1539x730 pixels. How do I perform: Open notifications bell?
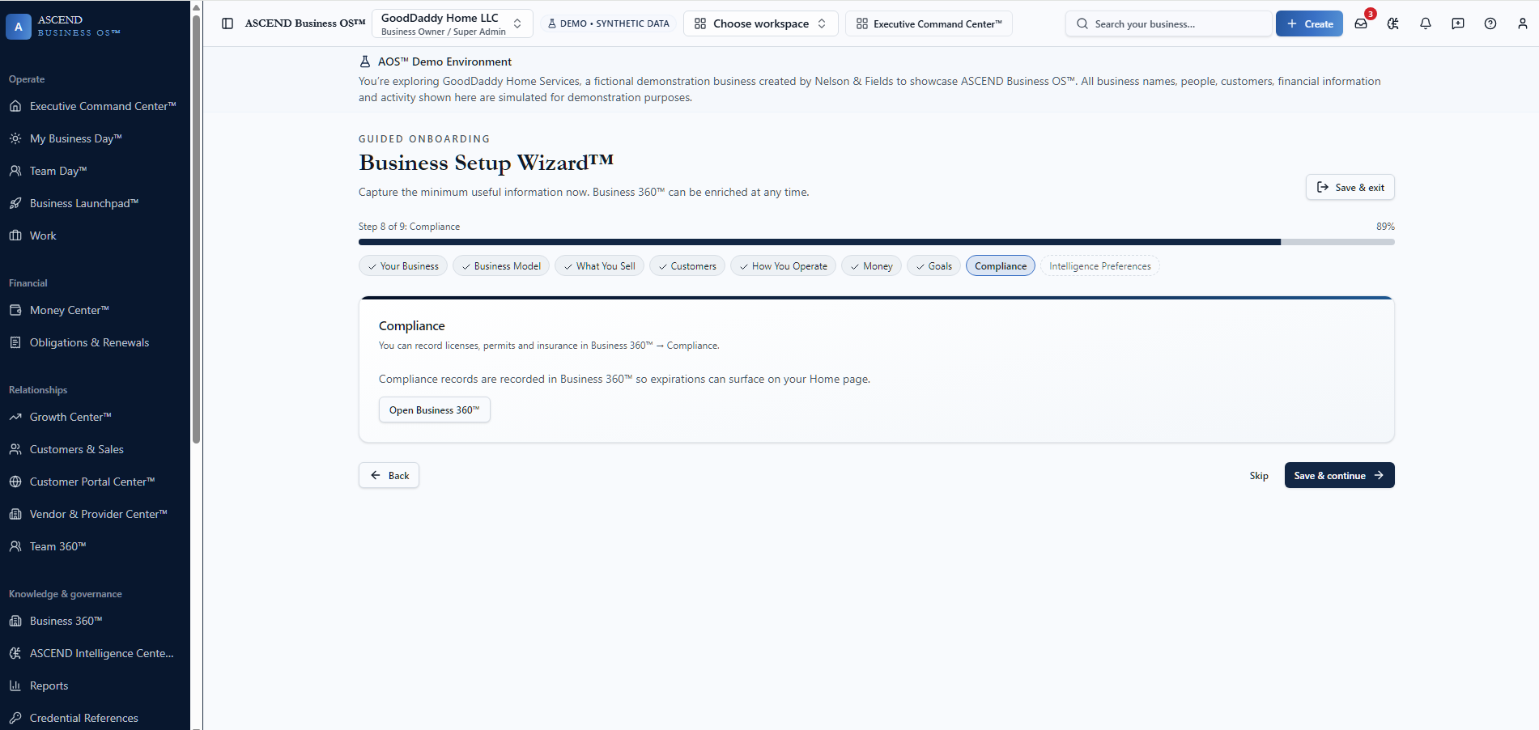1426,23
